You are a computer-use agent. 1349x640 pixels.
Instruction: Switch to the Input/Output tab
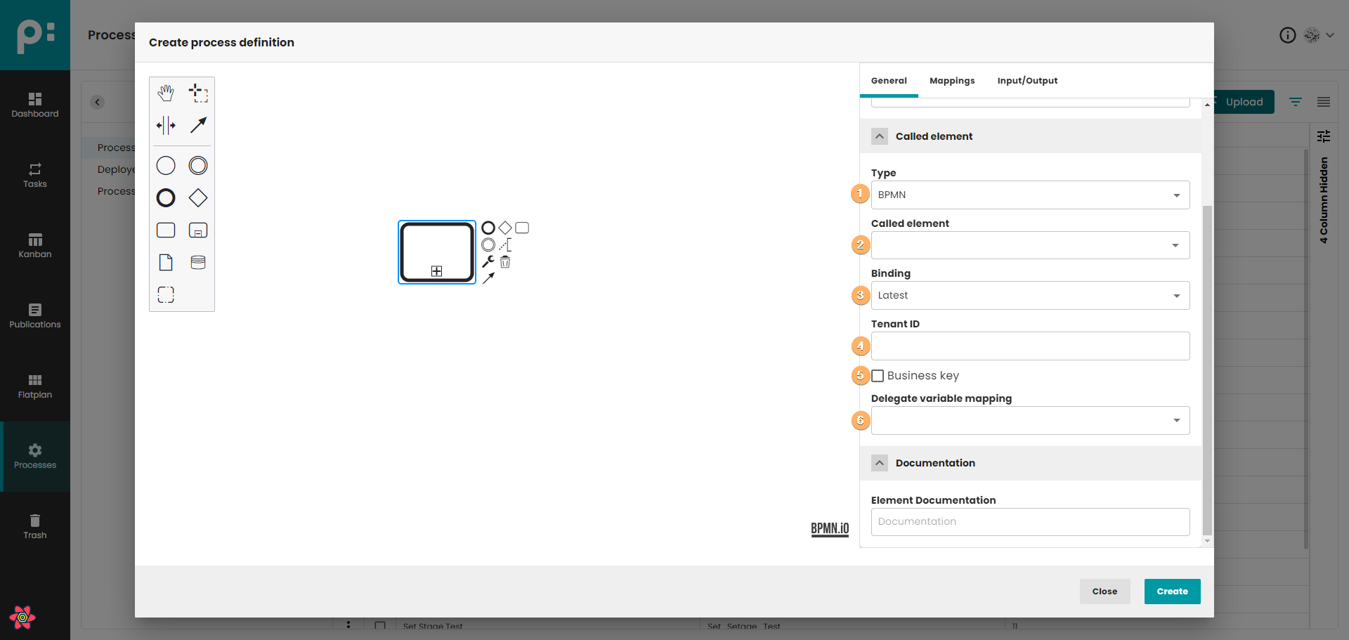[x=1027, y=81]
